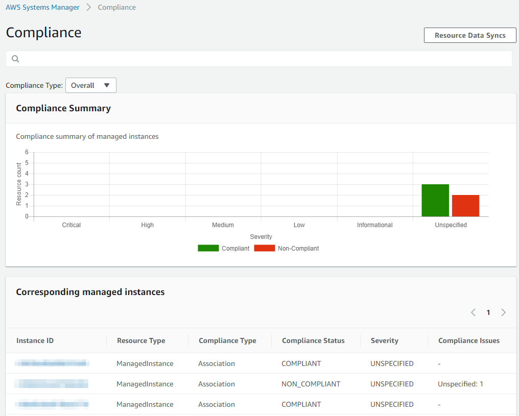Open AWS Systems Manager breadcrumb link

pos(42,8)
